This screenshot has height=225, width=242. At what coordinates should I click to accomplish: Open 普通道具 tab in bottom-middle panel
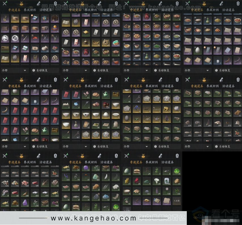tap(75, 162)
